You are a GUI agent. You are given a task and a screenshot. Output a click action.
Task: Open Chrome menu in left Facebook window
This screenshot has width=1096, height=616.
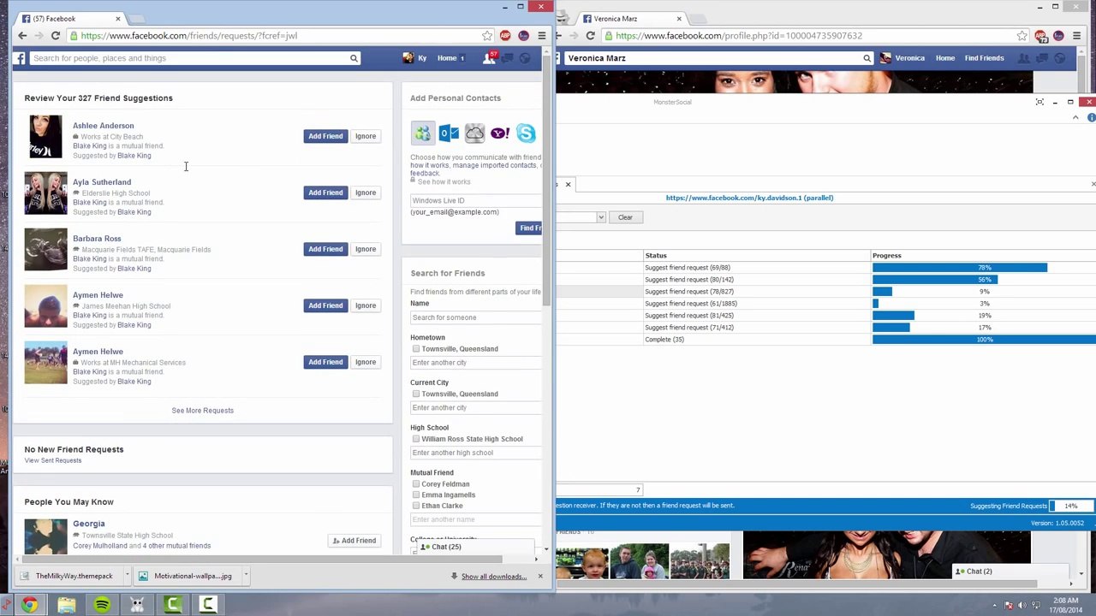(x=541, y=36)
